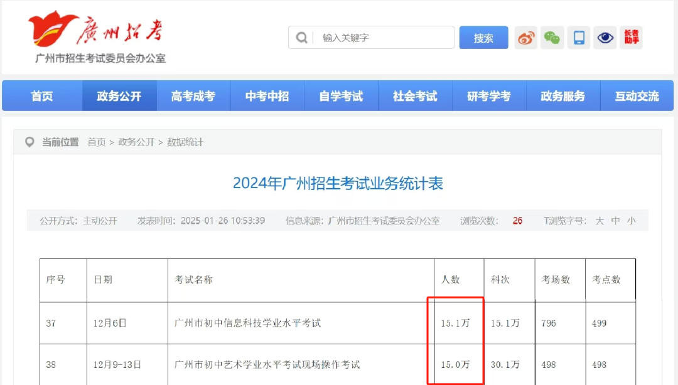
Task: Open the 政务服务 navigation tab
Action: click(563, 96)
